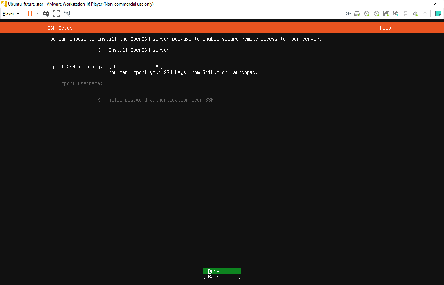Click the CD/DVD icon beside floppy icon
The image size is (444, 285).
point(376,13)
